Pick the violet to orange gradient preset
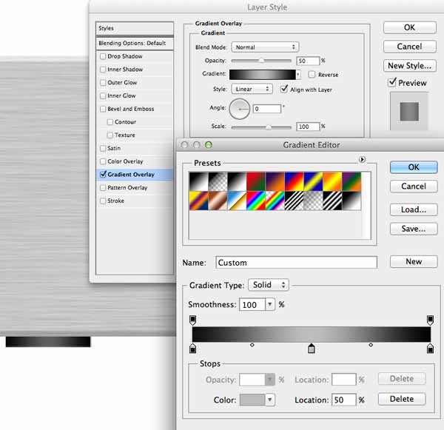Viewport: 444px width, 430px height. tap(275, 181)
